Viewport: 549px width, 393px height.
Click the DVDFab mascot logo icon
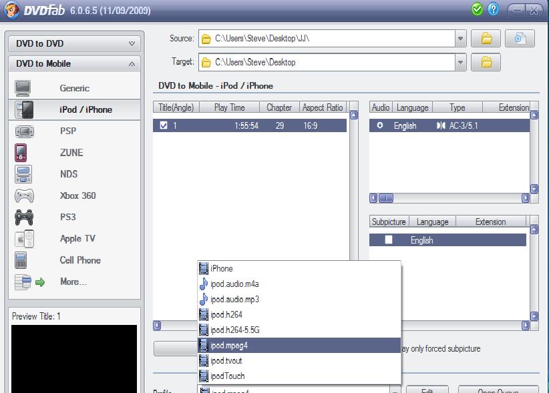11,10
